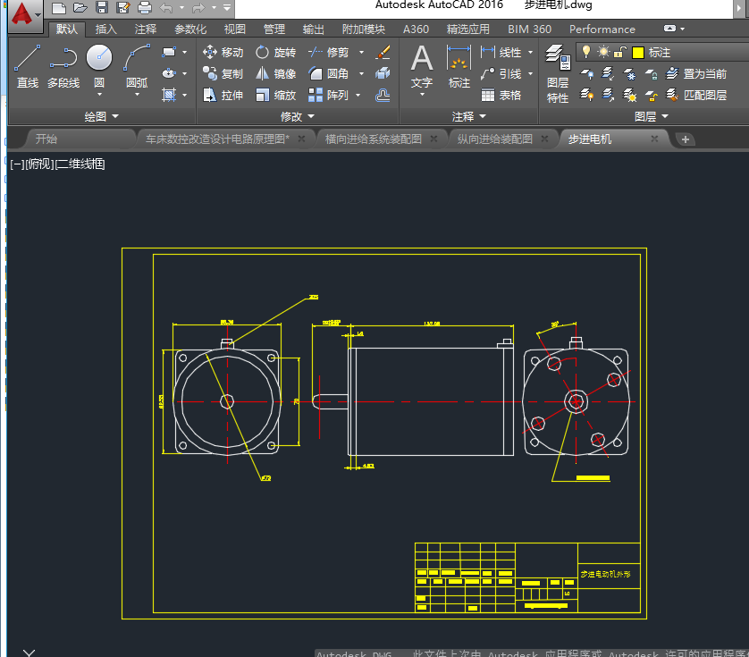749x657 pixels.
Task: Open 图层特性 (Layer Properties) manager
Action: [x=558, y=74]
